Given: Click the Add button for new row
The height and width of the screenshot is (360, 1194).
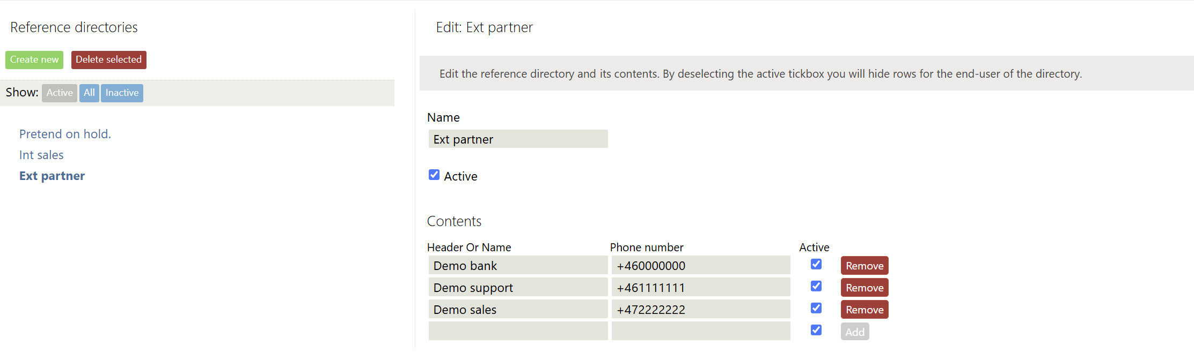Looking at the screenshot, I should click(854, 332).
